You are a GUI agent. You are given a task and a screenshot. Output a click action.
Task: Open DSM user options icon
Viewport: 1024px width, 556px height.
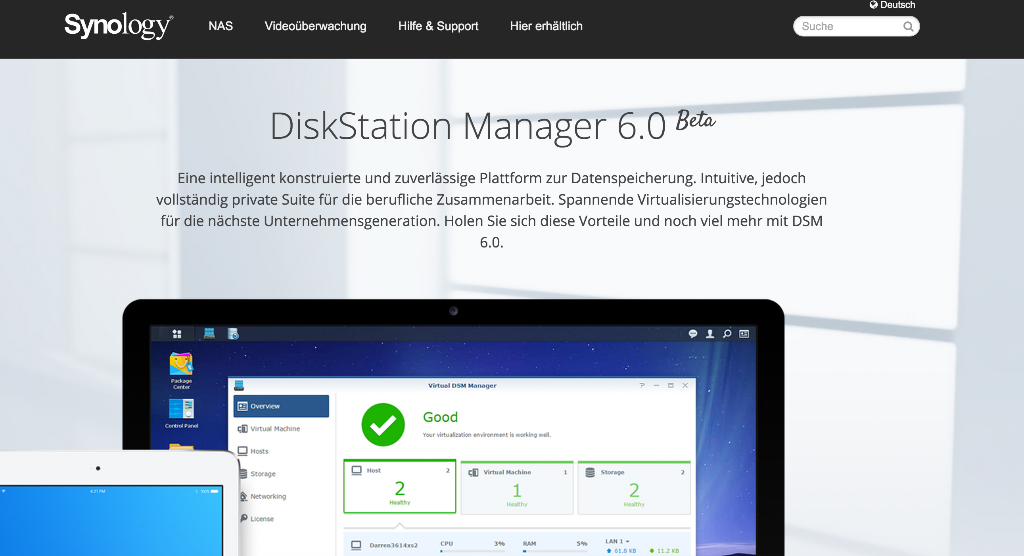710,334
